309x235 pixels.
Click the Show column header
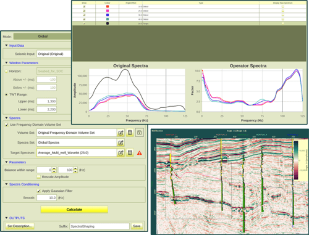click(x=84, y=3)
